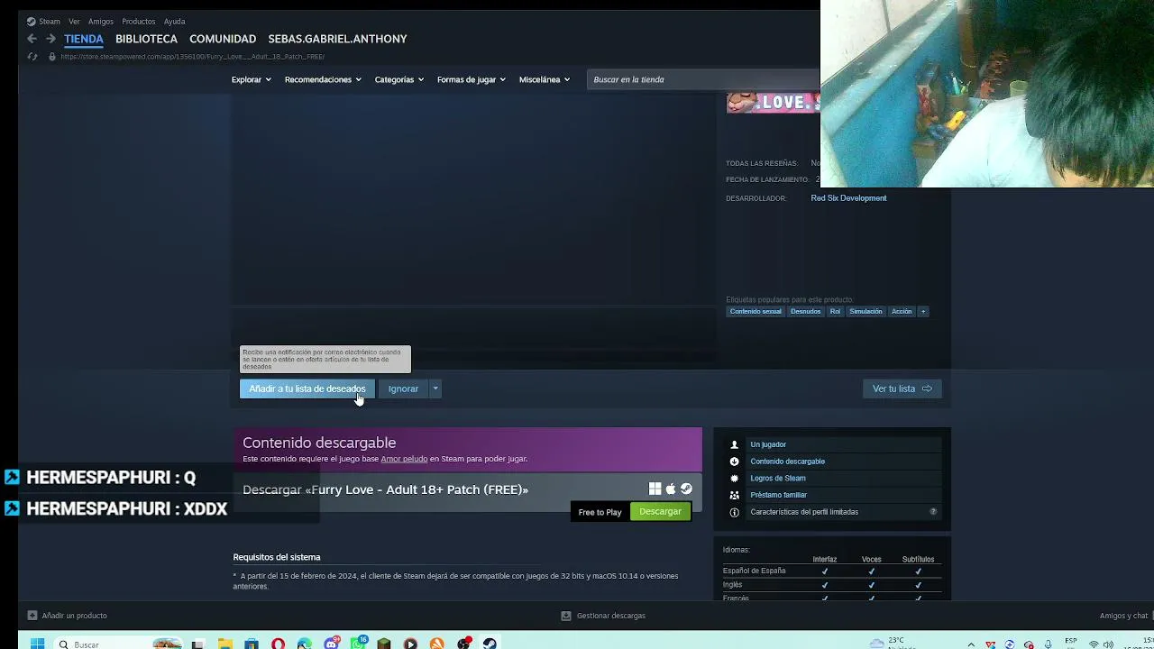Open Microsoft Store from the taskbar

coord(252,644)
